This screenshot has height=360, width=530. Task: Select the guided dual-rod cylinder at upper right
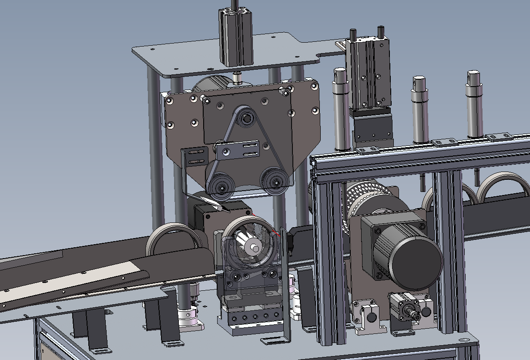[368, 72]
